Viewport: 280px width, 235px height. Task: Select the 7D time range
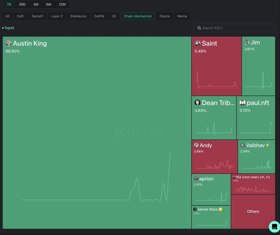tap(9, 4)
